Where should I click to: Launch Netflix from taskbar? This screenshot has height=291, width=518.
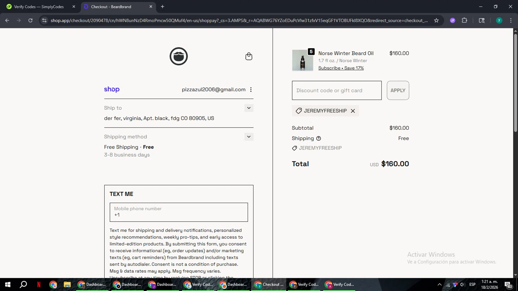click(39, 284)
